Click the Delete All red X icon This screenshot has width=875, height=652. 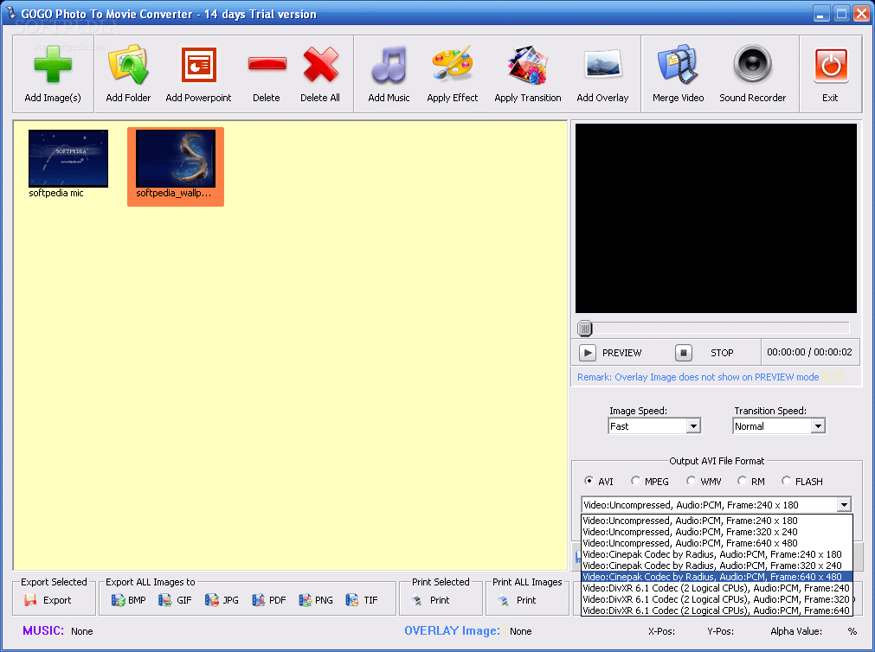pyautogui.click(x=320, y=65)
